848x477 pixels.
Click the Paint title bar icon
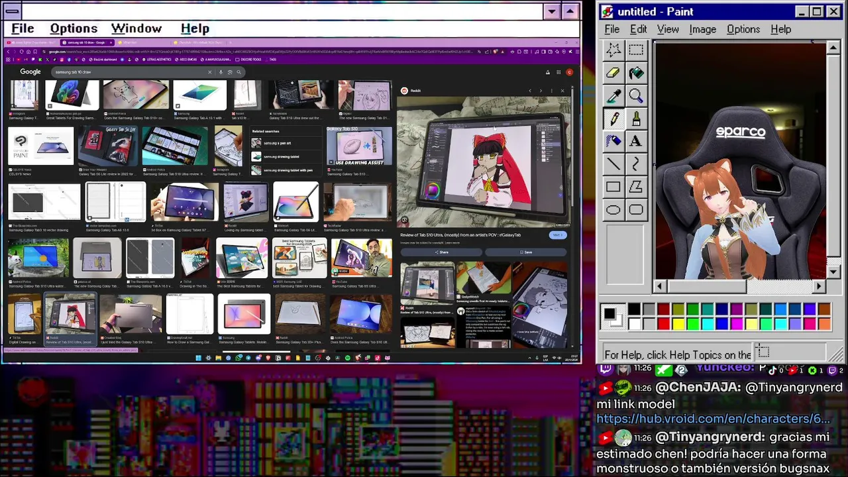tap(607, 11)
